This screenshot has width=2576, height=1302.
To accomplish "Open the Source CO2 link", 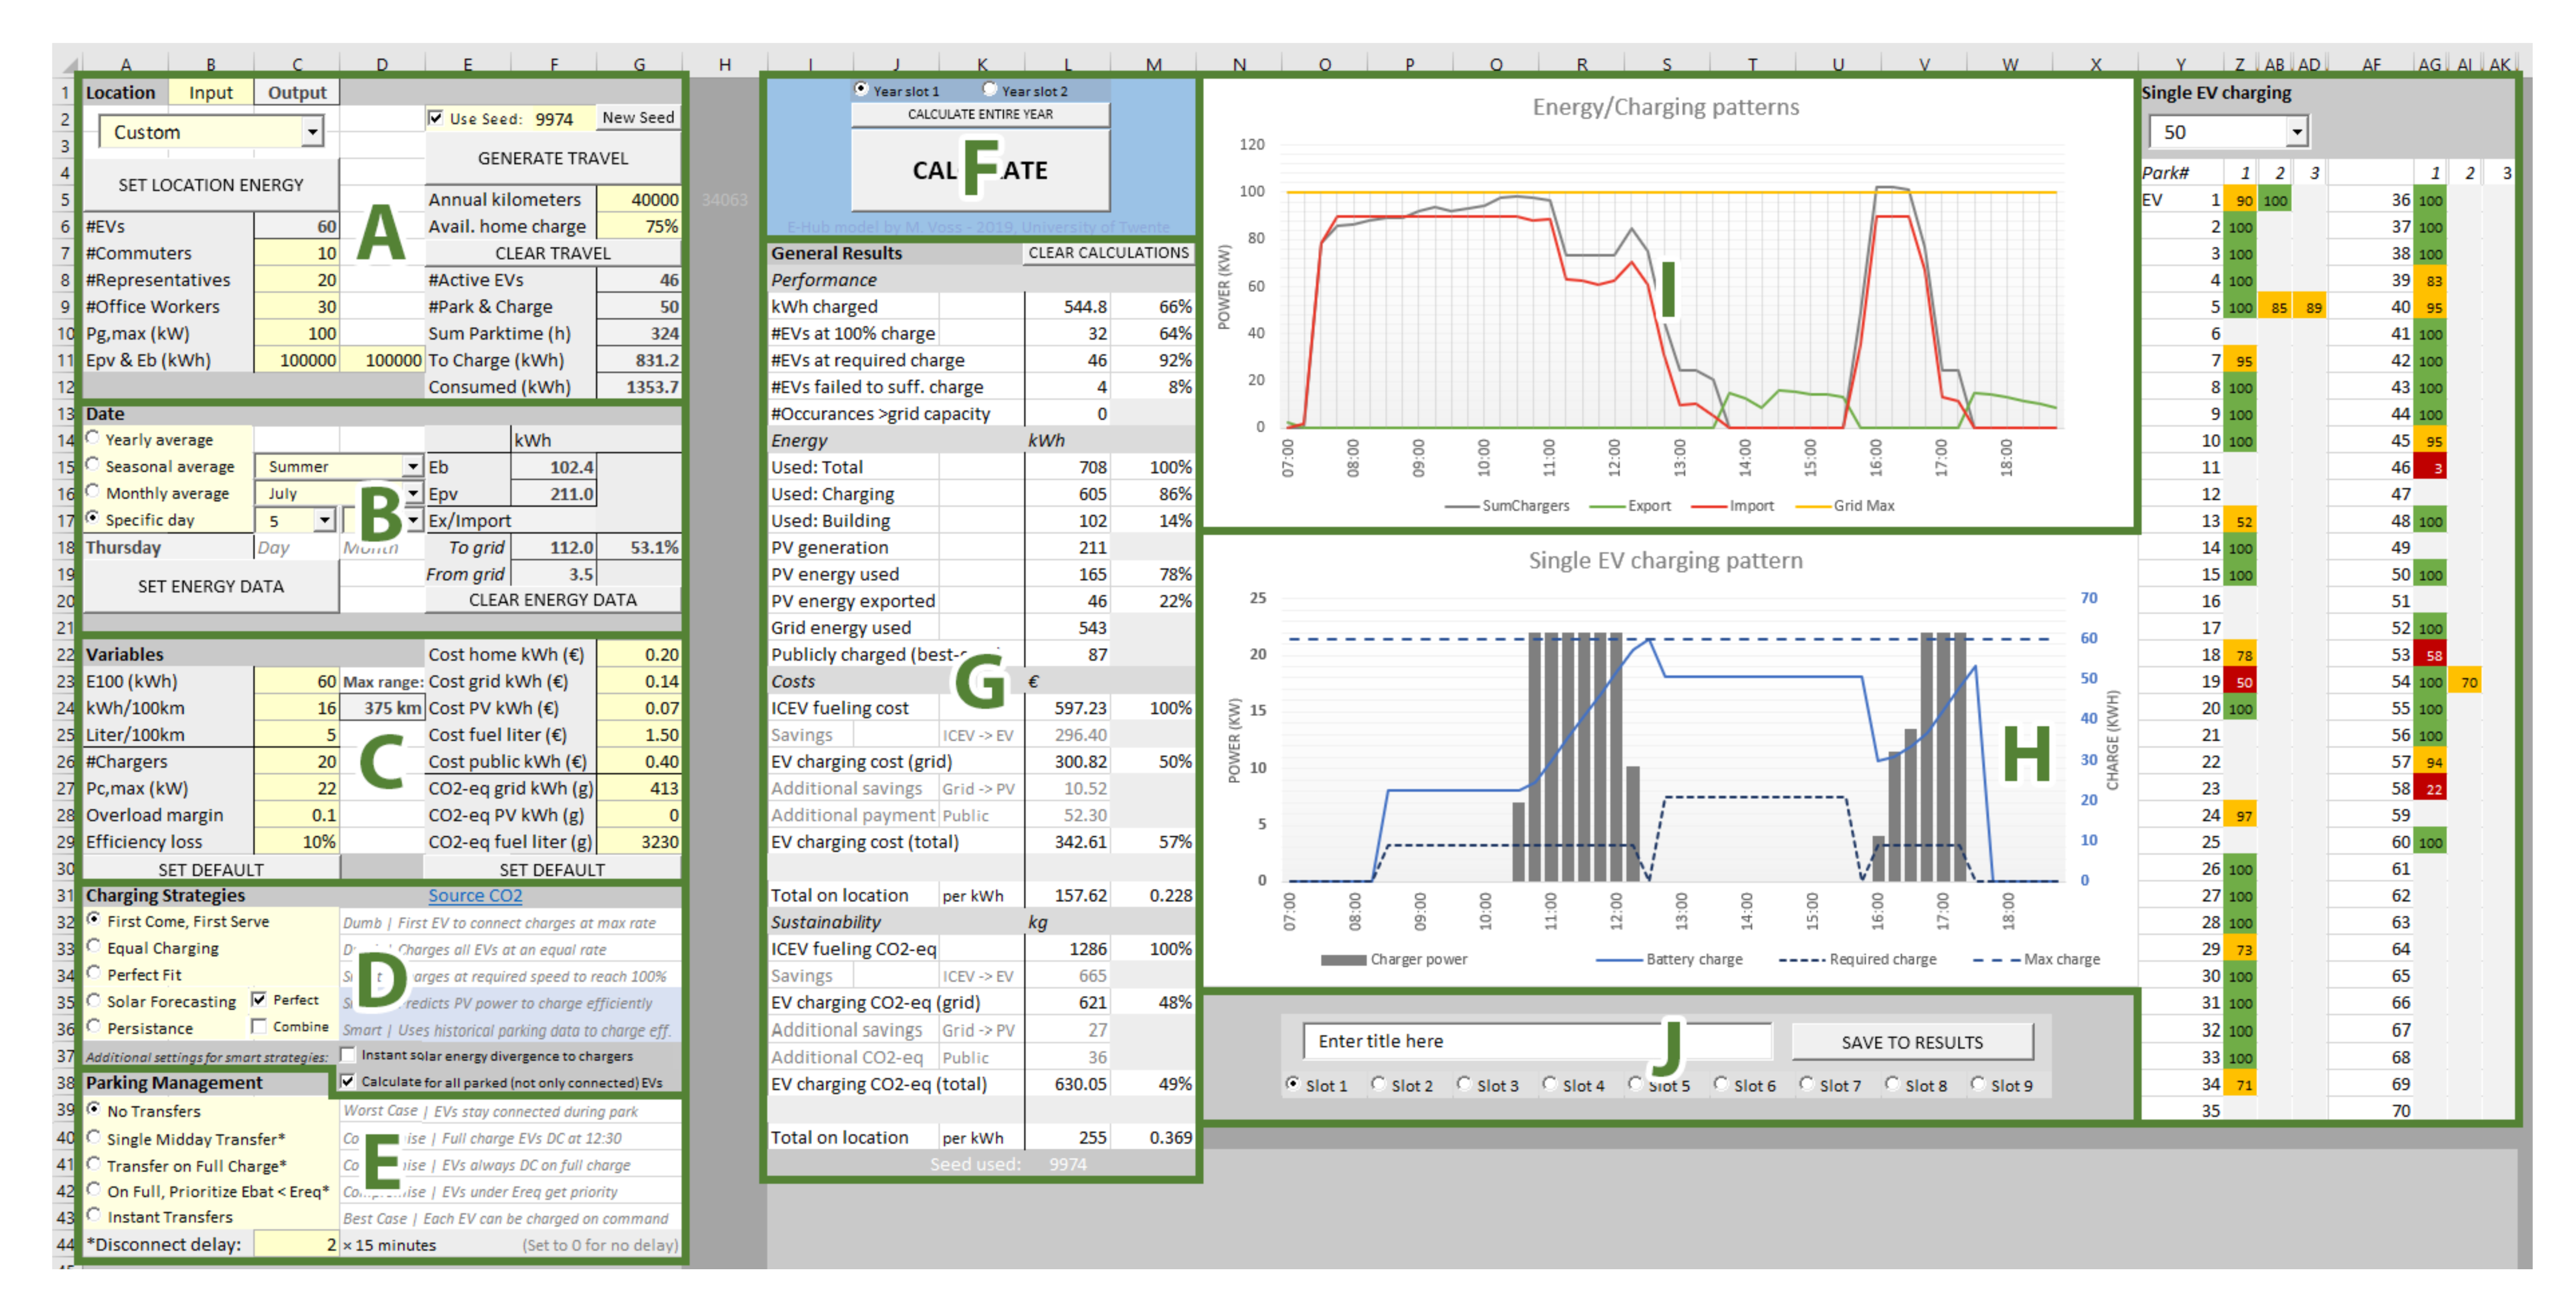I will [x=475, y=896].
